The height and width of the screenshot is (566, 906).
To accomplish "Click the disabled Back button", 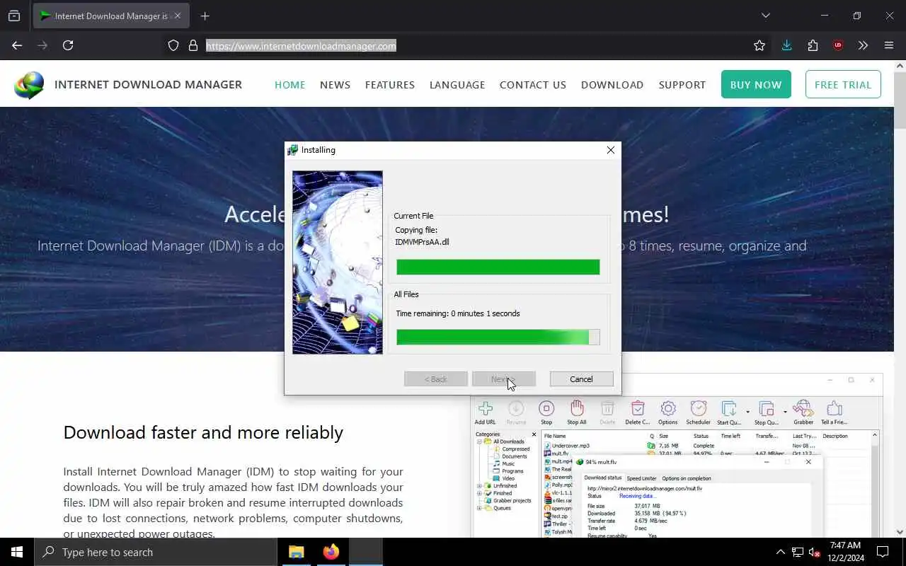I will coord(436,379).
